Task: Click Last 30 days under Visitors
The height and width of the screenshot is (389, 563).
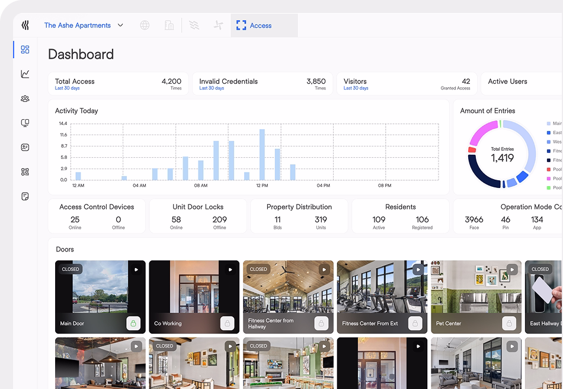Action: 356,88
